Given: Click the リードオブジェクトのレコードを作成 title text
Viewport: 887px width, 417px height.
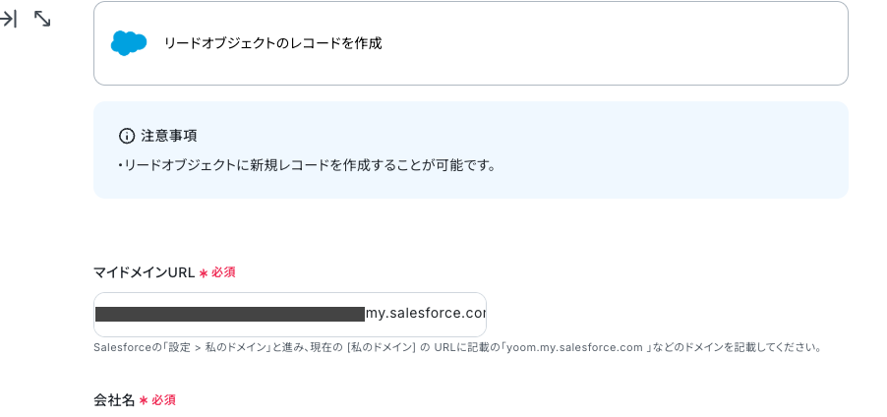Looking at the screenshot, I should click(272, 43).
